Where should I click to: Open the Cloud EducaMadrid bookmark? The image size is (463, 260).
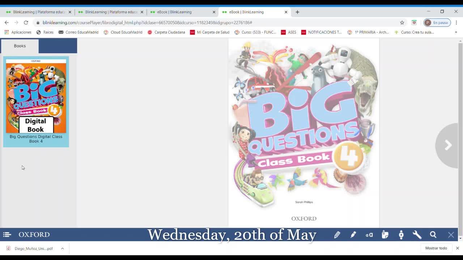click(x=123, y=32)
